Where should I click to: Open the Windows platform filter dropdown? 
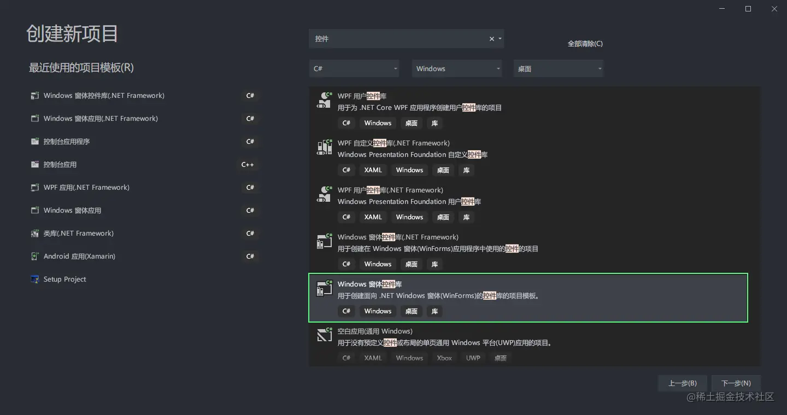(457, 69)
